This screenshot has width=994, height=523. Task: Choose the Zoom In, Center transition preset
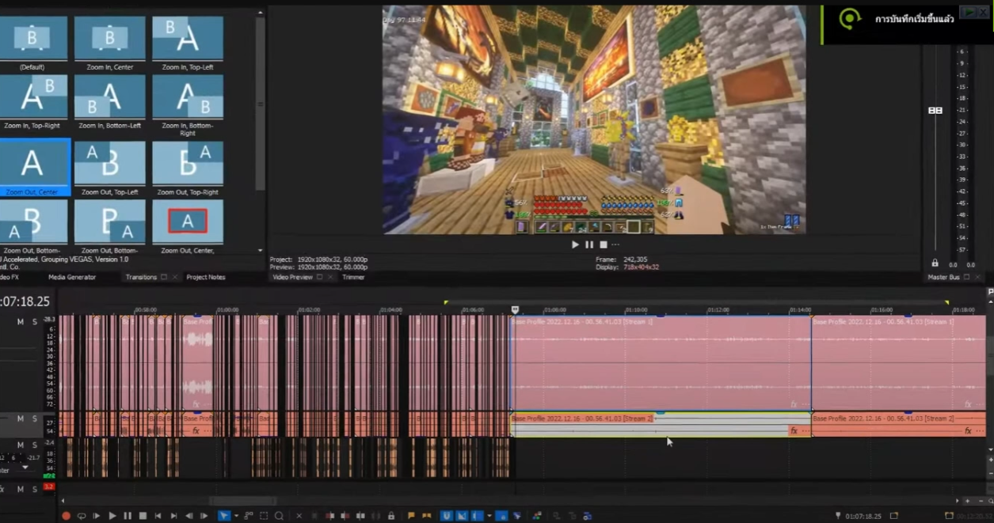[x=109, y=44]
